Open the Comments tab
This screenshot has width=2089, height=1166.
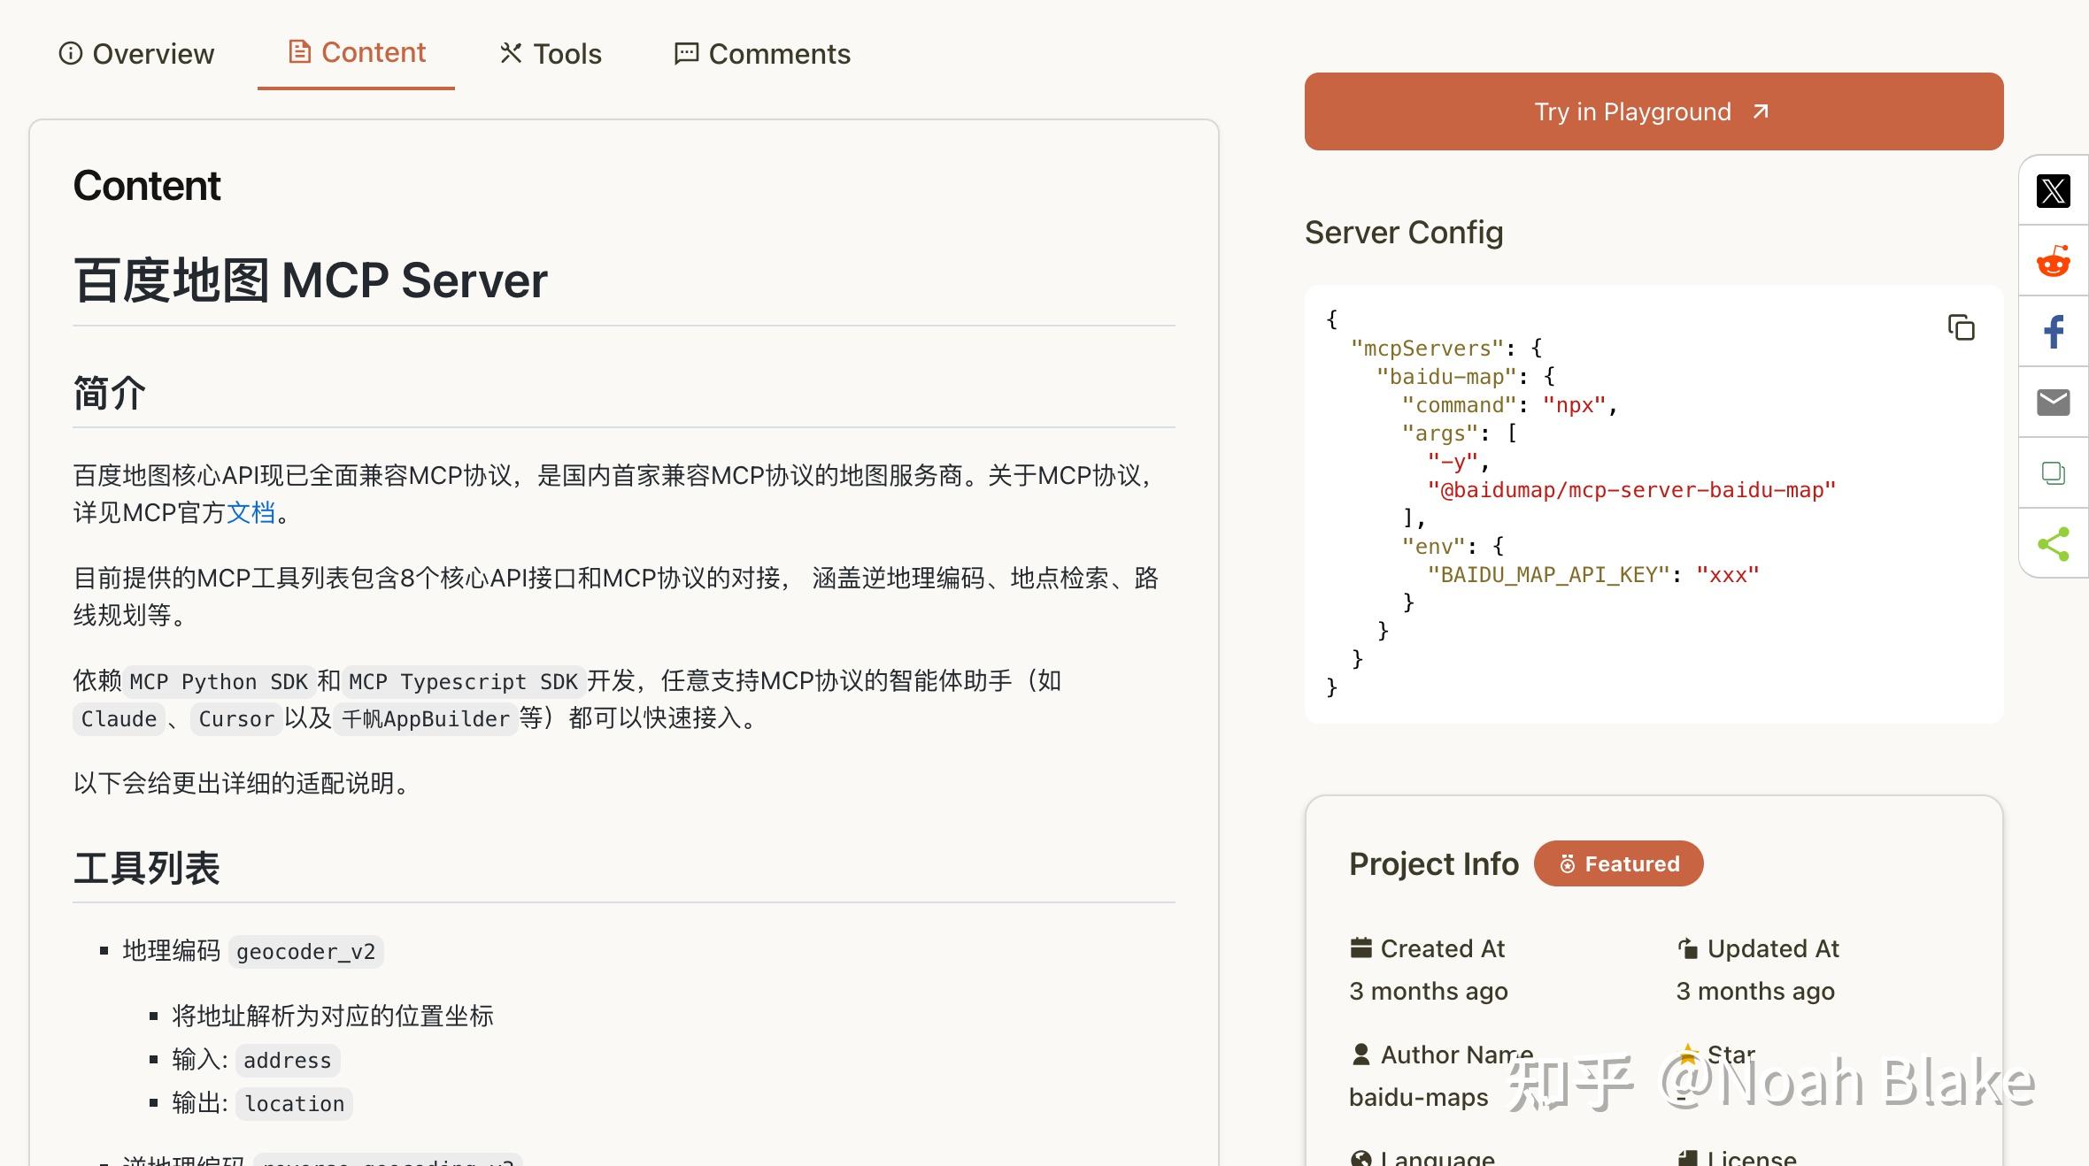(x=762, y=54)
